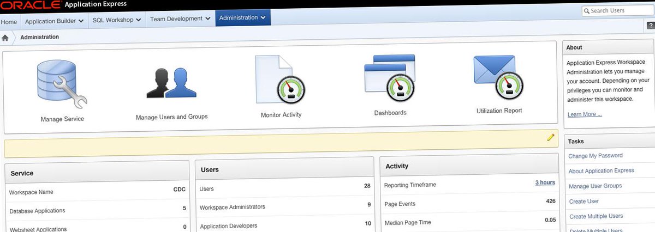Open the About Application Express task link
This screenshot has width=655, height=232.
tap(602, 171)
